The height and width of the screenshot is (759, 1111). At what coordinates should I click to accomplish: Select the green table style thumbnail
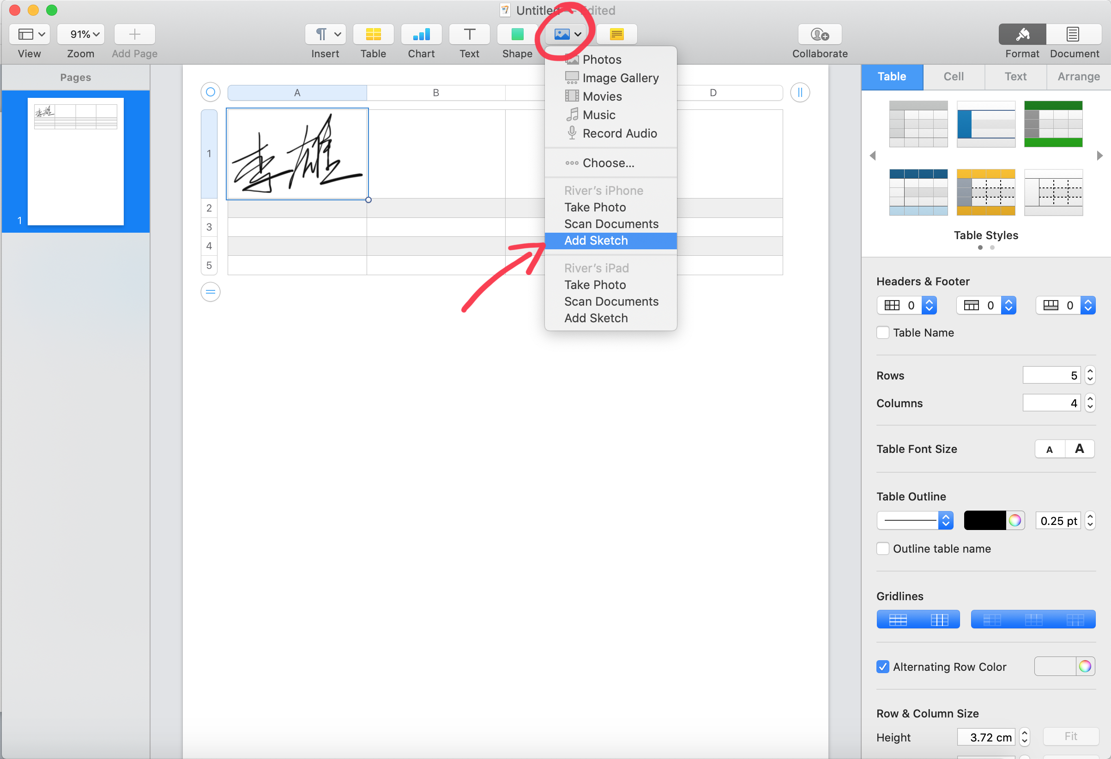[x=1053, y=124]
